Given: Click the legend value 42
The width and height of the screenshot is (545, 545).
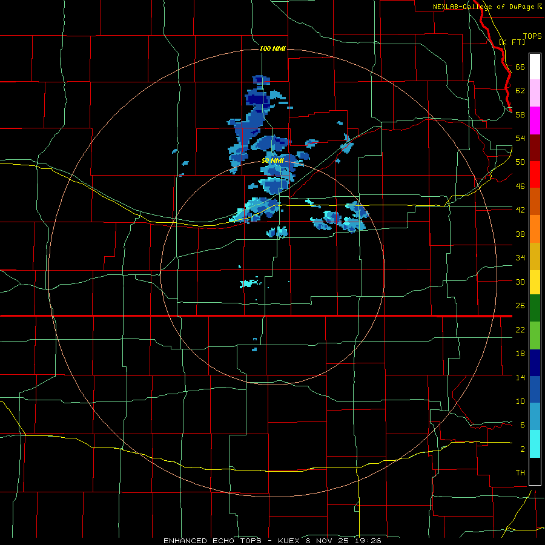Looking at the screenshot, I should (520, 210).
